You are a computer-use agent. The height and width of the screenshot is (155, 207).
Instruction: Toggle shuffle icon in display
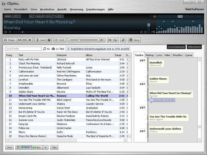pos(153,32)
